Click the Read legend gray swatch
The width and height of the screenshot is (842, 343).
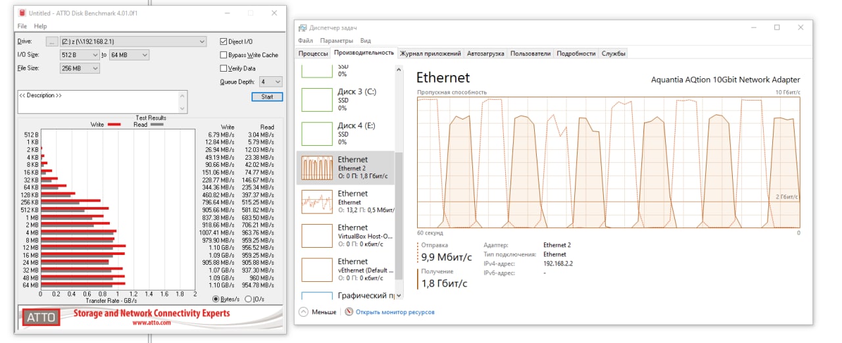[x=157, y=124]
